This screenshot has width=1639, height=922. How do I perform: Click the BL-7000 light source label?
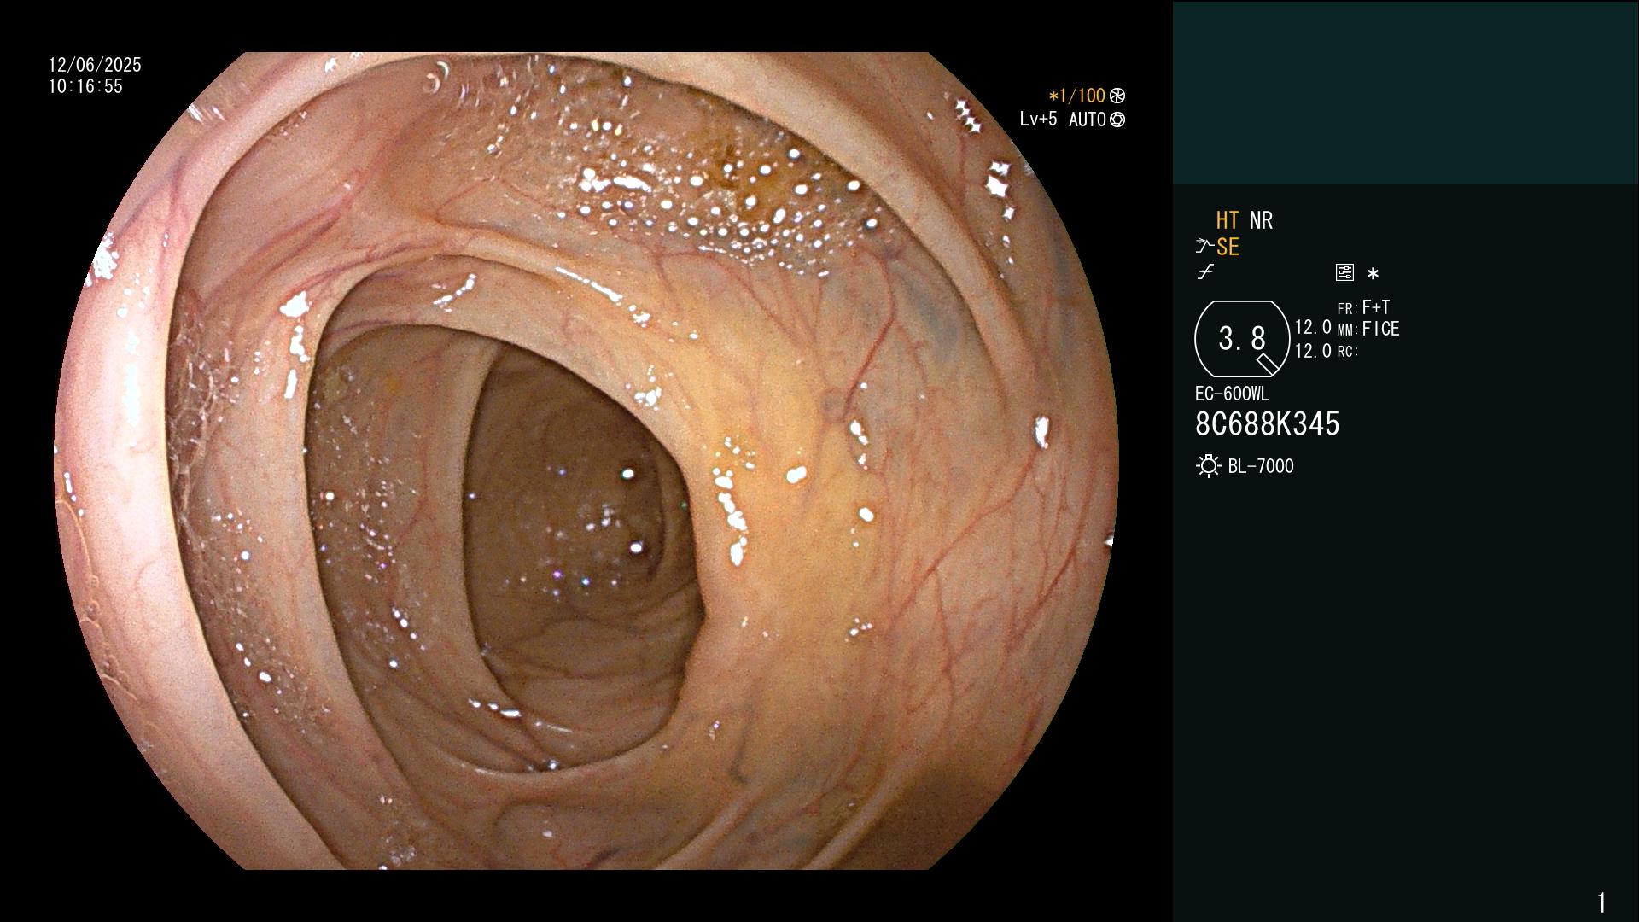(x=1261, y=466)
